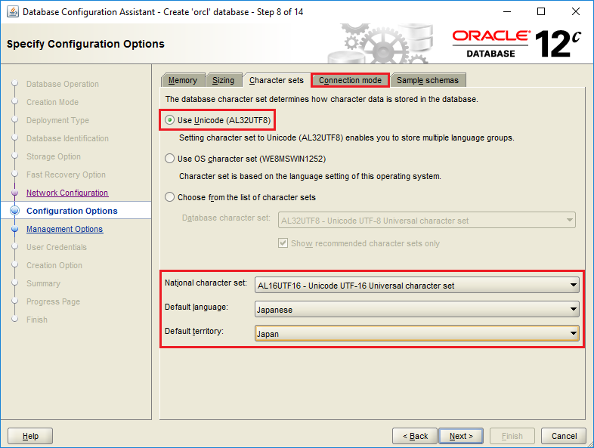
Task: Open the Default territory dropdown showing Japan
Action: [416, 334]
